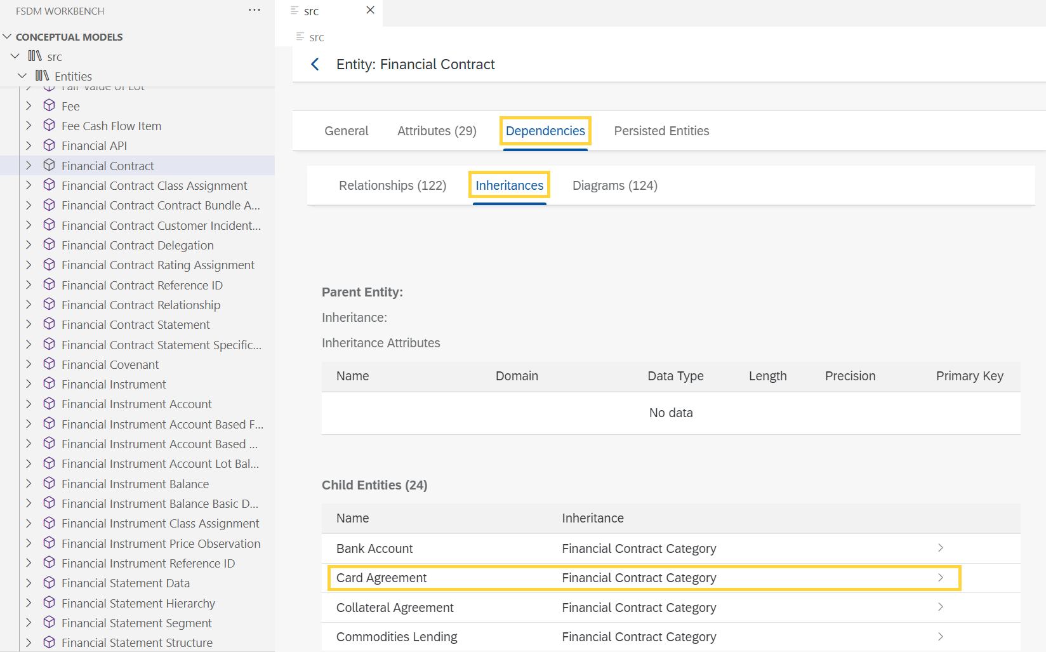The width and height of the screenshot is (1046, 652).
Task: Click the back arrow beside Entity title
Action: coord(315,64)
